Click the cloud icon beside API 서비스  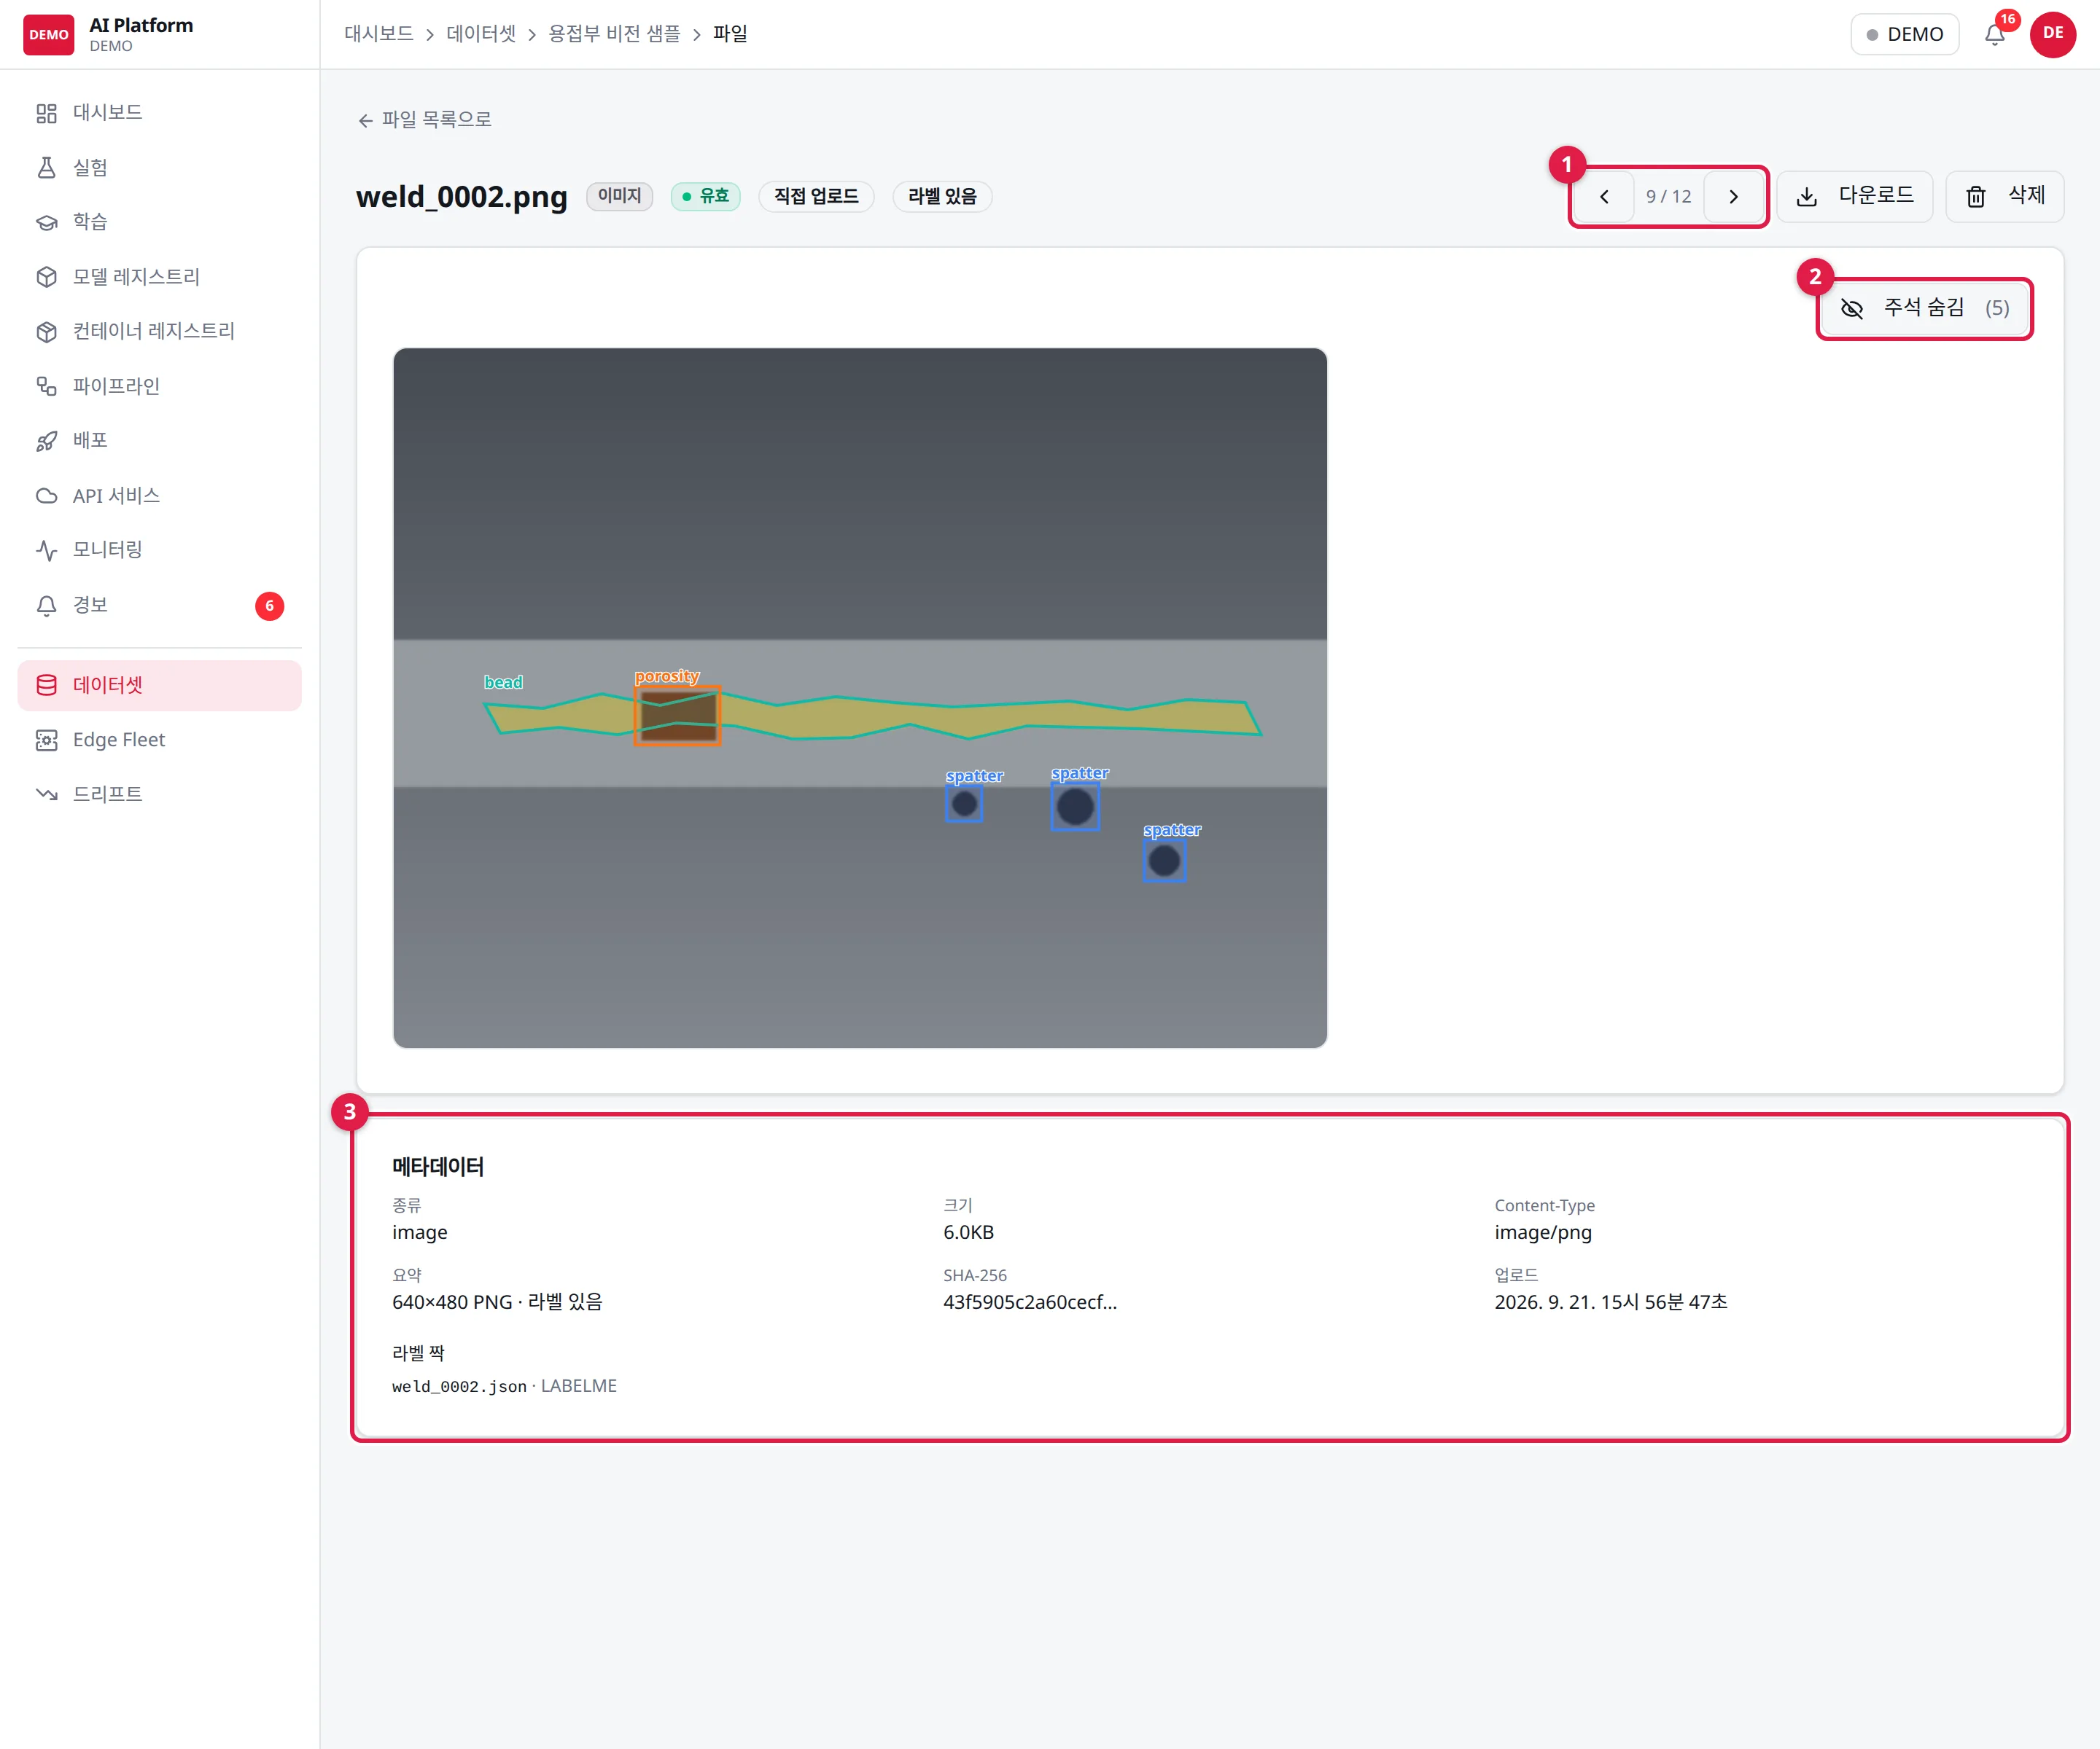tap(46, 496)
